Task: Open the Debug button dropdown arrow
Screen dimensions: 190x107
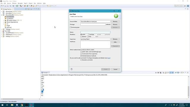Action: (15, 6)
